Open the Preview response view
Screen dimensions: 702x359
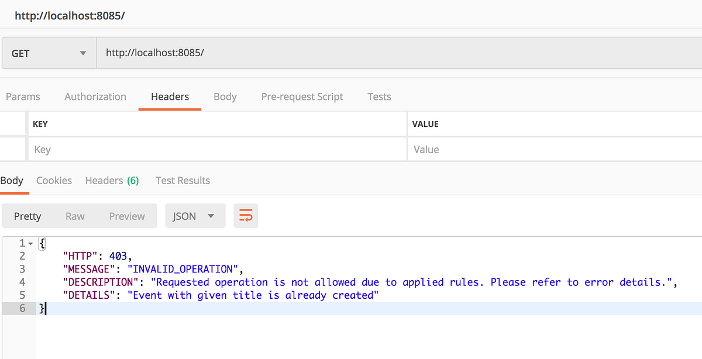[127, 216]
